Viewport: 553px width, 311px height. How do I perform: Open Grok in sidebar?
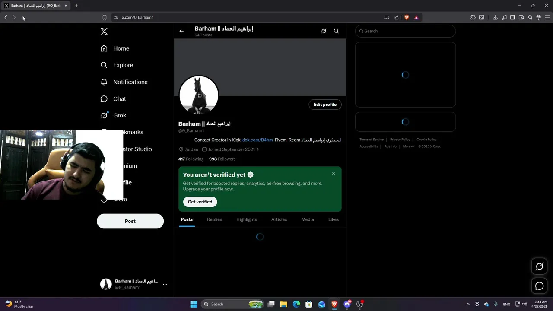pyautogui.click(x=113, y=115)
